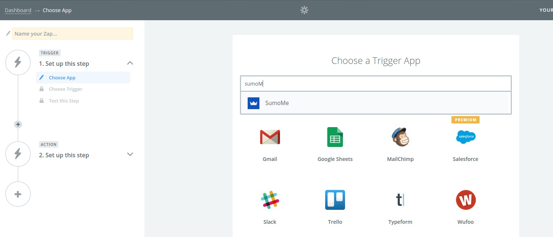Select the Gmail app icon
The width and height of the screenshot is (553, 237).
[270, 137]
